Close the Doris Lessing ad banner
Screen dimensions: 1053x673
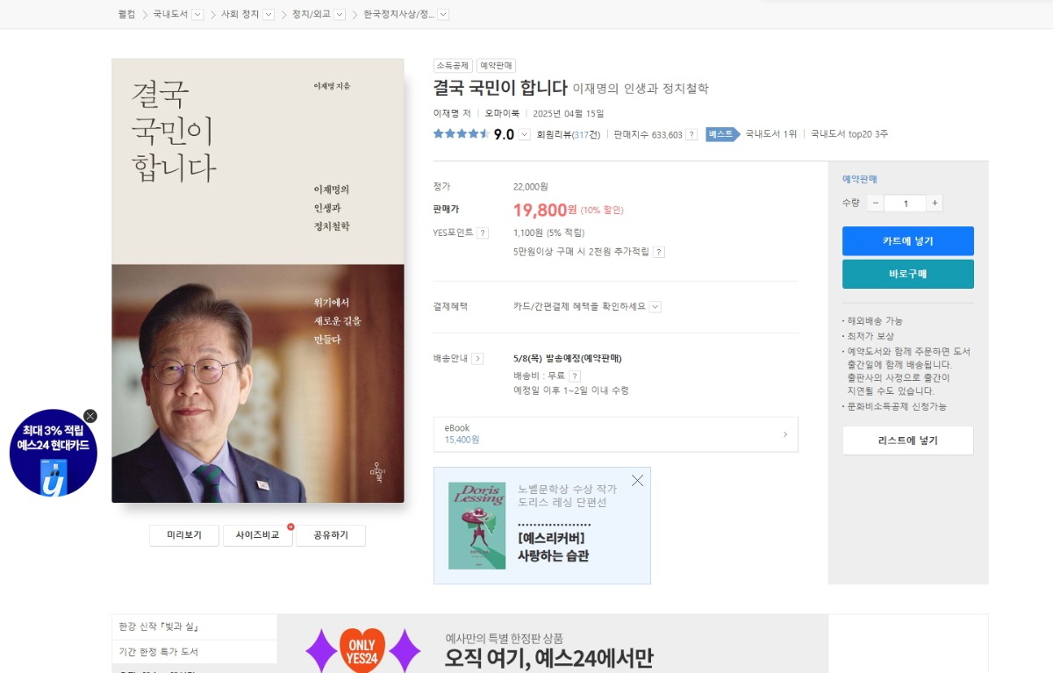click(x=637, y=481)
